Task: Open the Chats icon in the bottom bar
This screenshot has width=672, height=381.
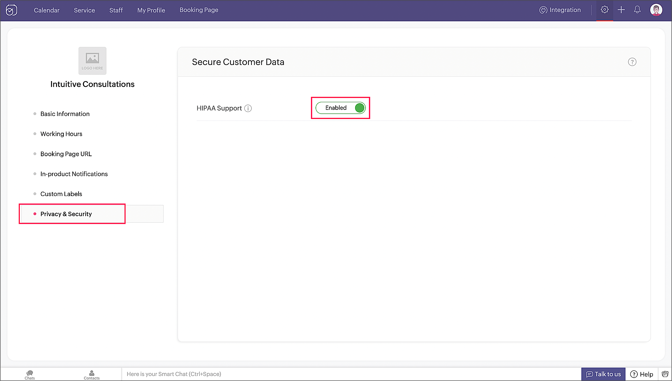Action: pos(30,375)
